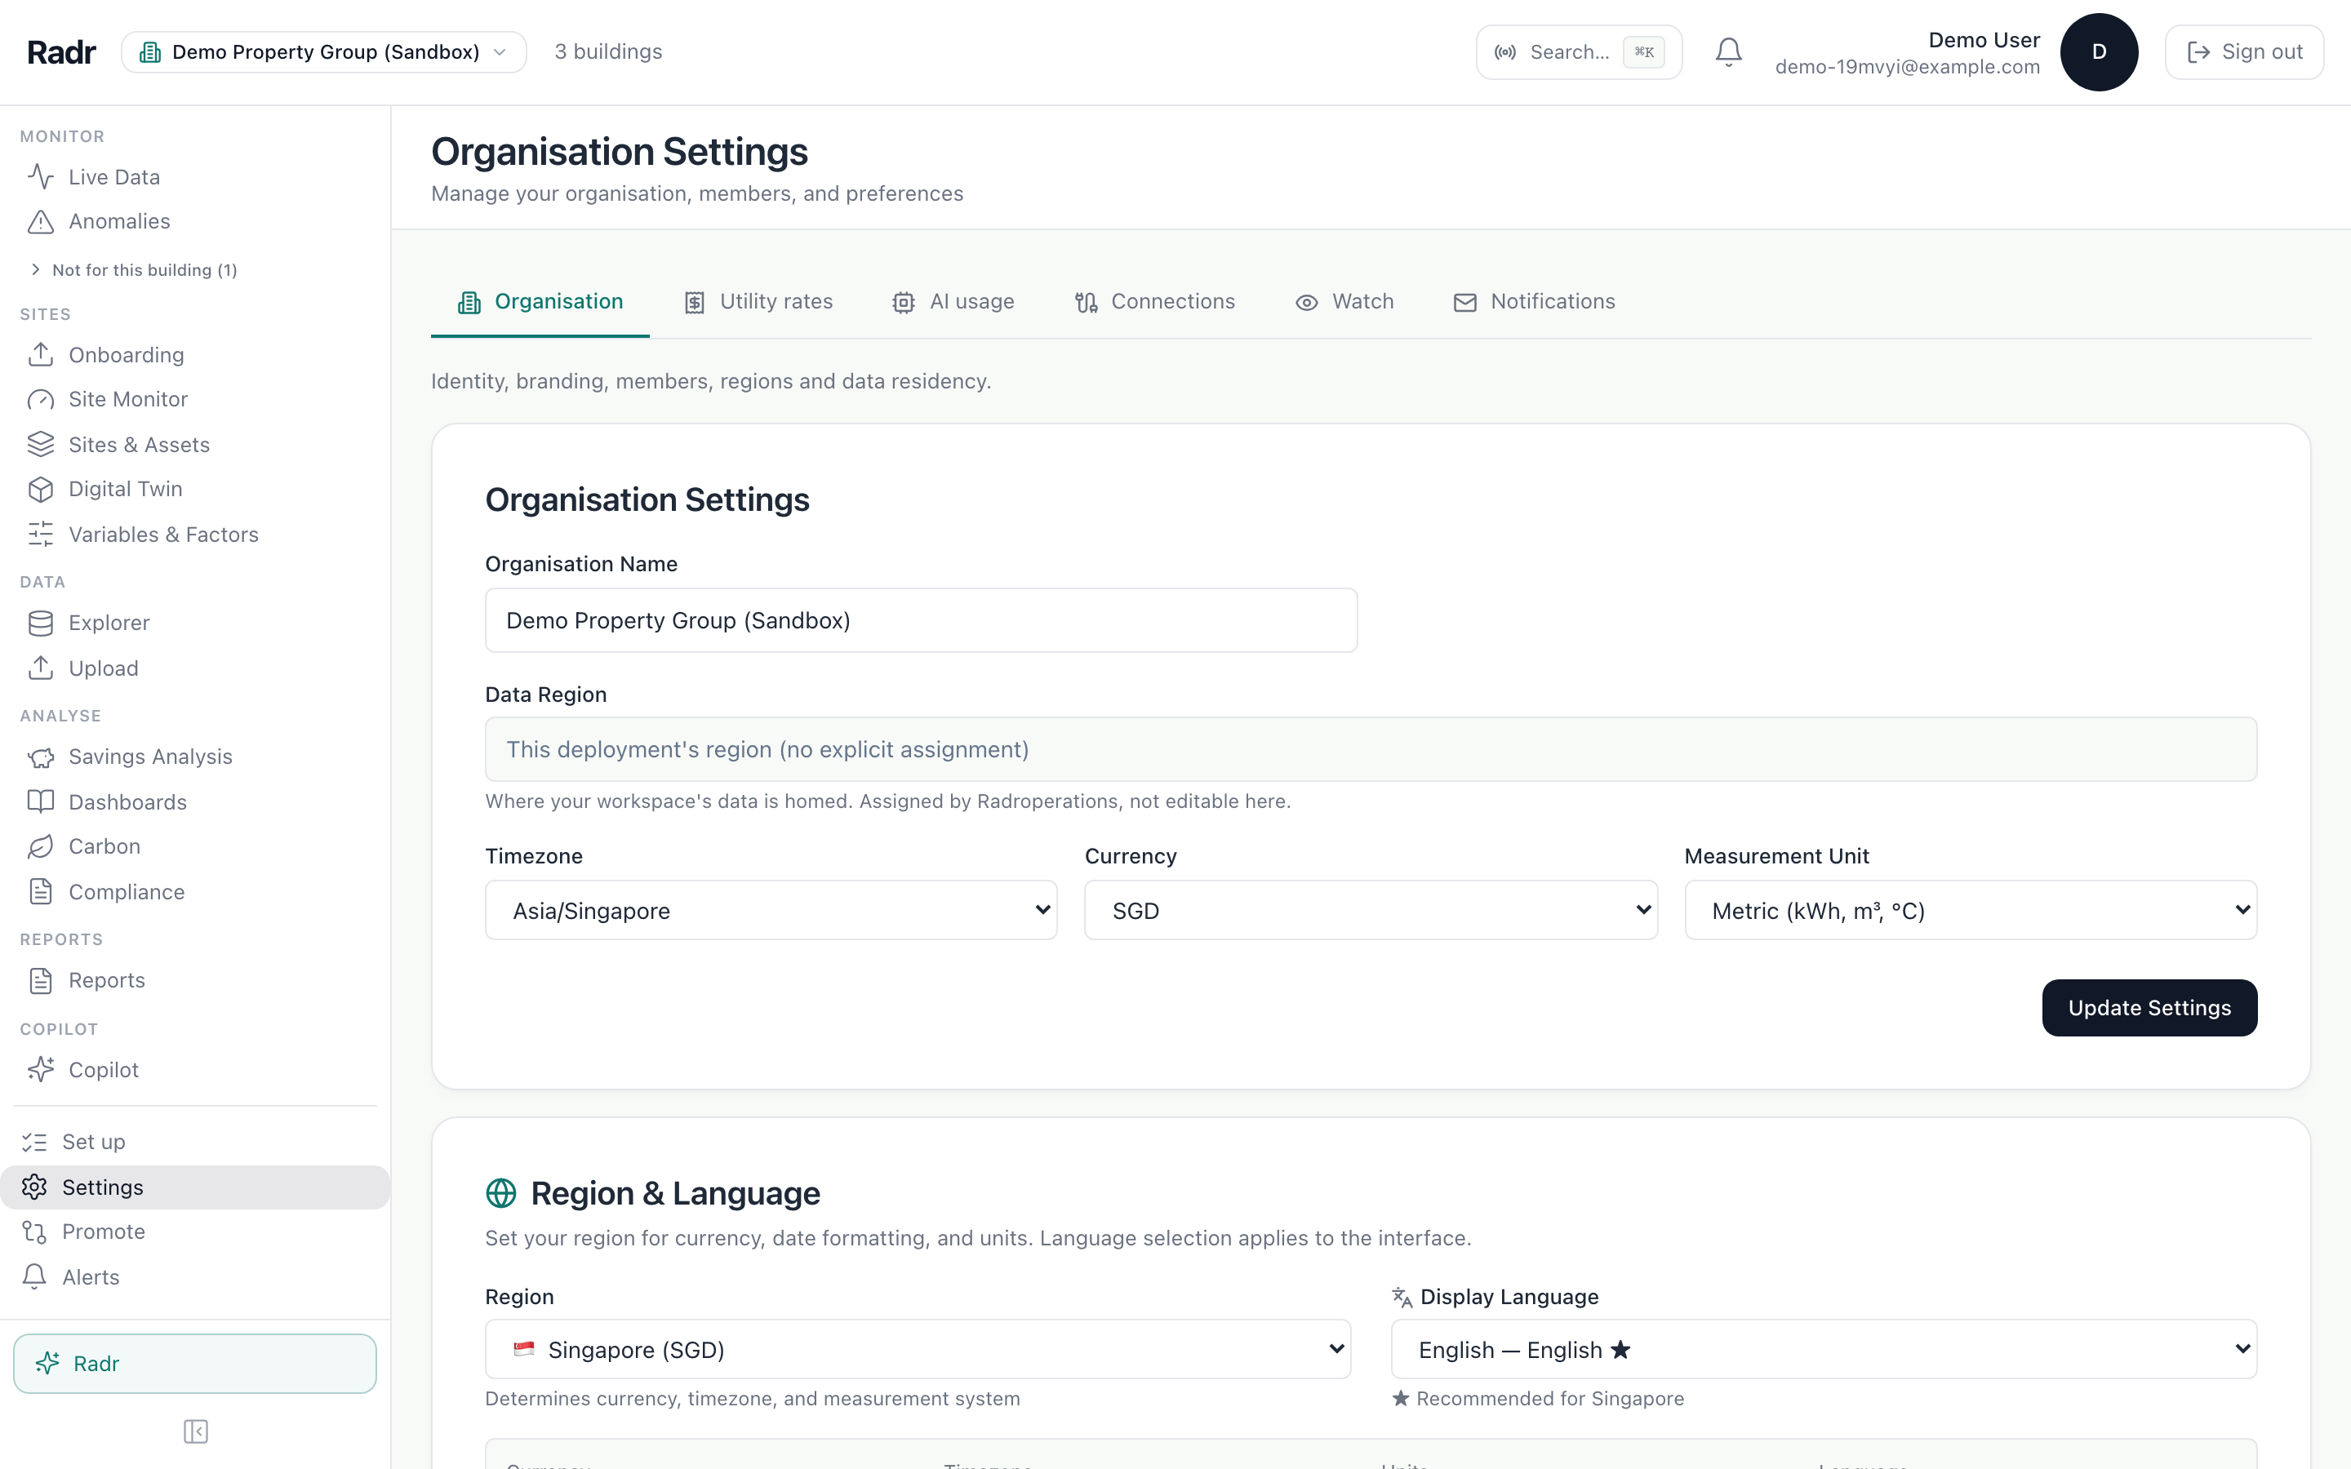The image size is (2351, 1469).
Task: Switch to the Notifications tab
Action: click(x=1534, y=302)
